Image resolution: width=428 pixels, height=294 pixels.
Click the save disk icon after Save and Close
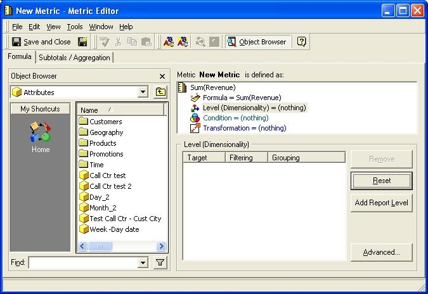82,42
